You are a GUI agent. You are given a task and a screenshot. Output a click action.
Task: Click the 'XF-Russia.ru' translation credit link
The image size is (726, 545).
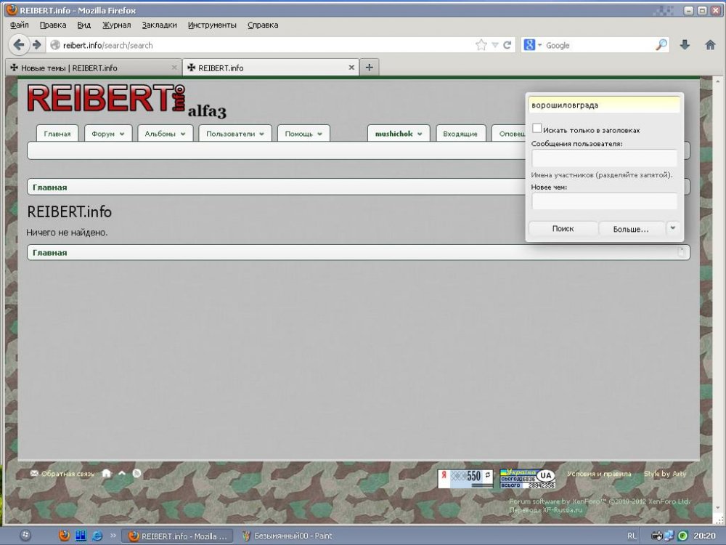[563, 510]
